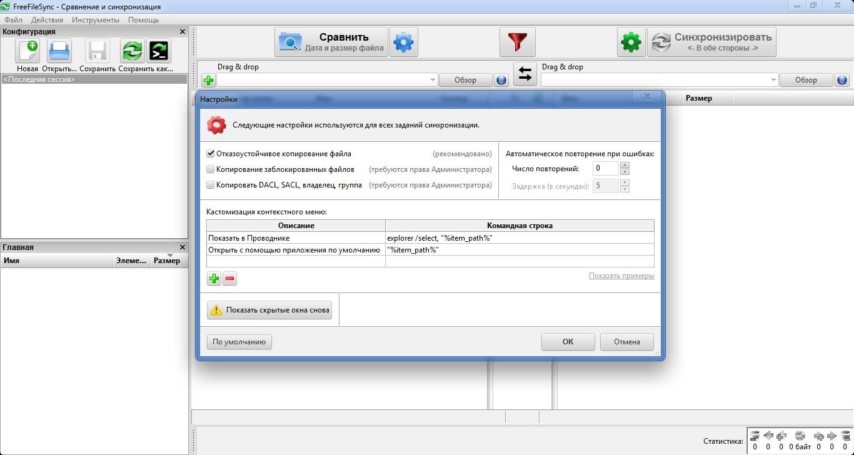Click the explorer /select command cell
Image resolution: width=854 pixels, height=455 pixels.
pos(520,238)
